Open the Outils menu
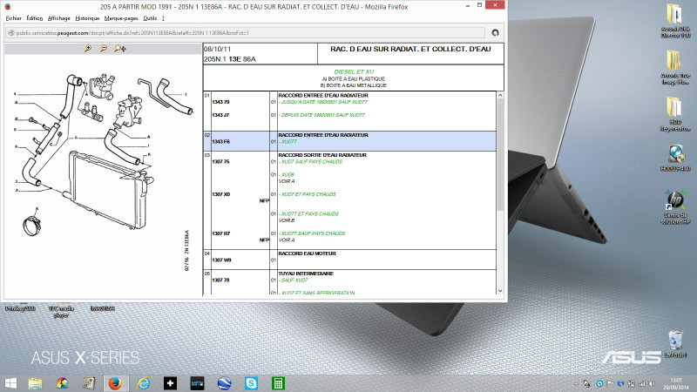The width and height of the screenshot is (697, 392). click(x=150, y=18)
